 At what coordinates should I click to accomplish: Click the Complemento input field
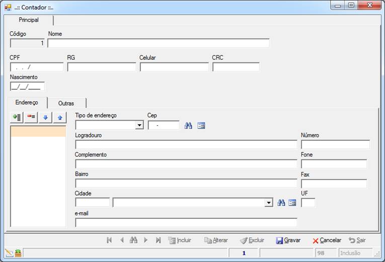pyautogui.click(x=186, y=164)
